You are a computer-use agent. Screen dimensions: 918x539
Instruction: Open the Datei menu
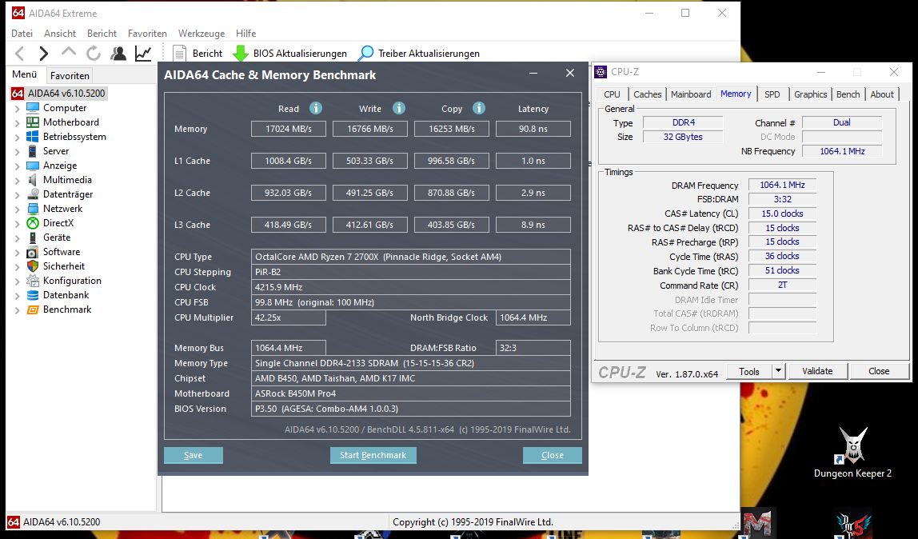pos(22,34)
